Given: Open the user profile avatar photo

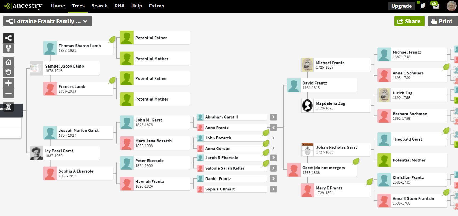Looking at the screenshot, I should [x=451, y=6].
